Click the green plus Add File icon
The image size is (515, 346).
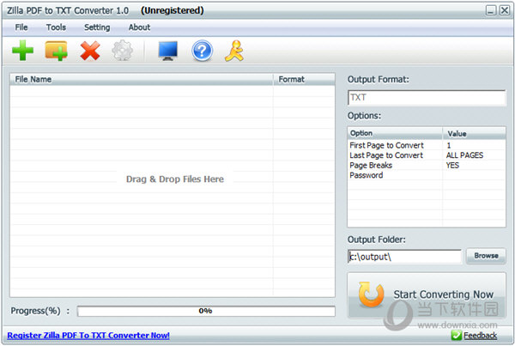[x=22, y=51]
